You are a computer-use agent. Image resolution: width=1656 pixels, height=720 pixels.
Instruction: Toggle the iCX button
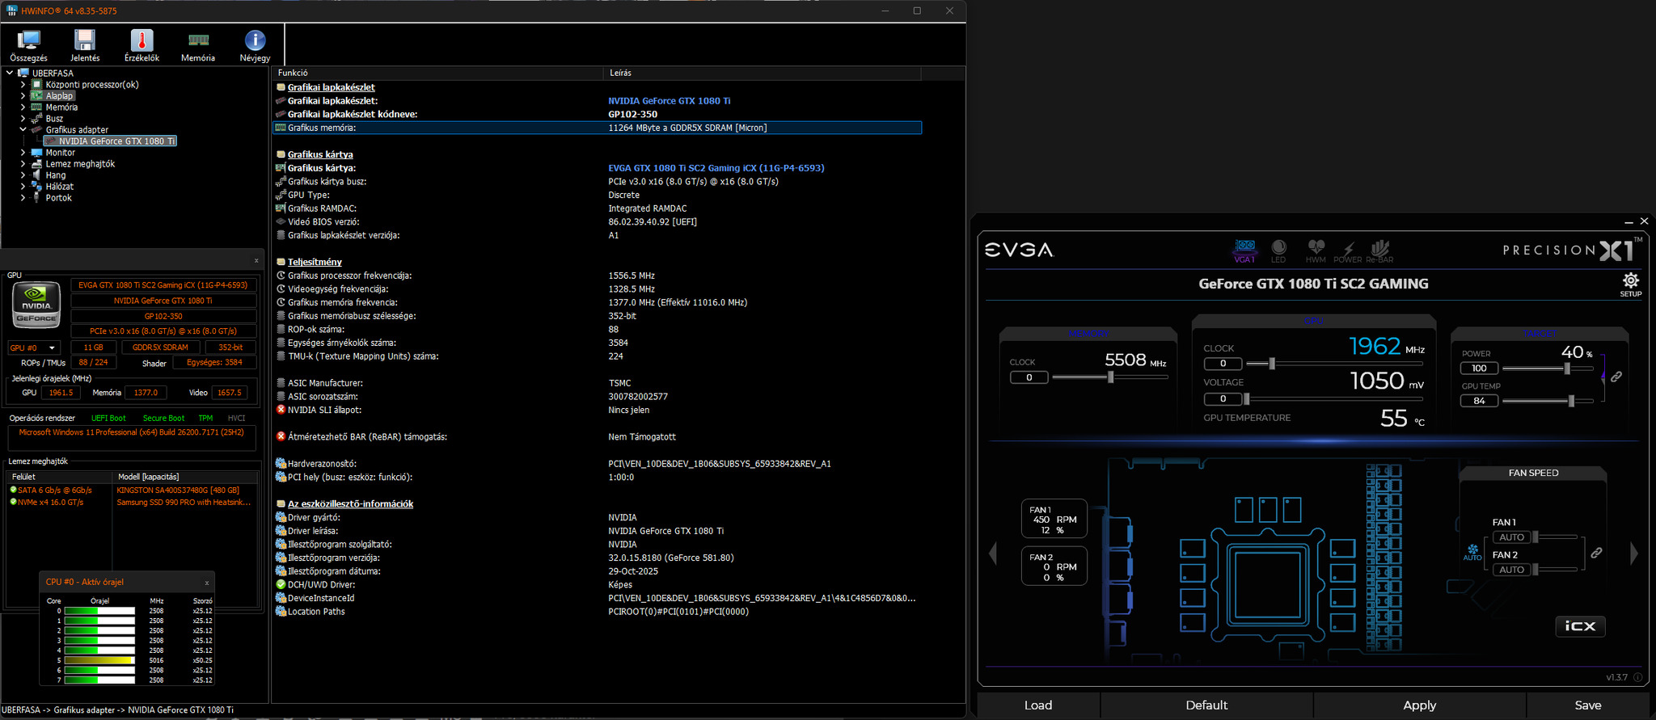1580,626
